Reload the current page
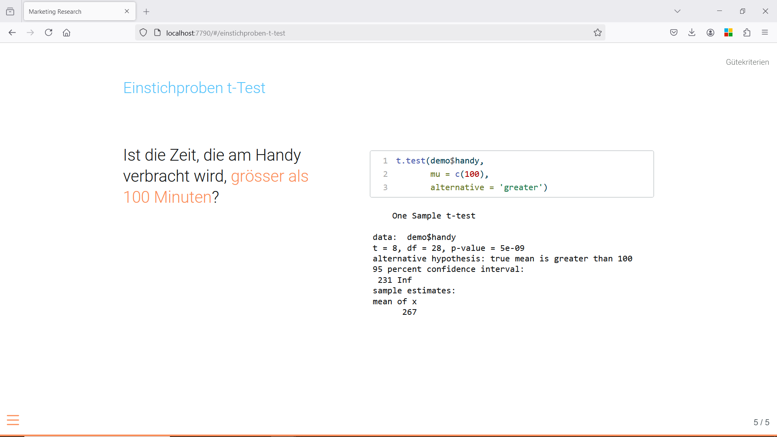Viewport: 777px width, 437px height. click(x=49, y=33)
